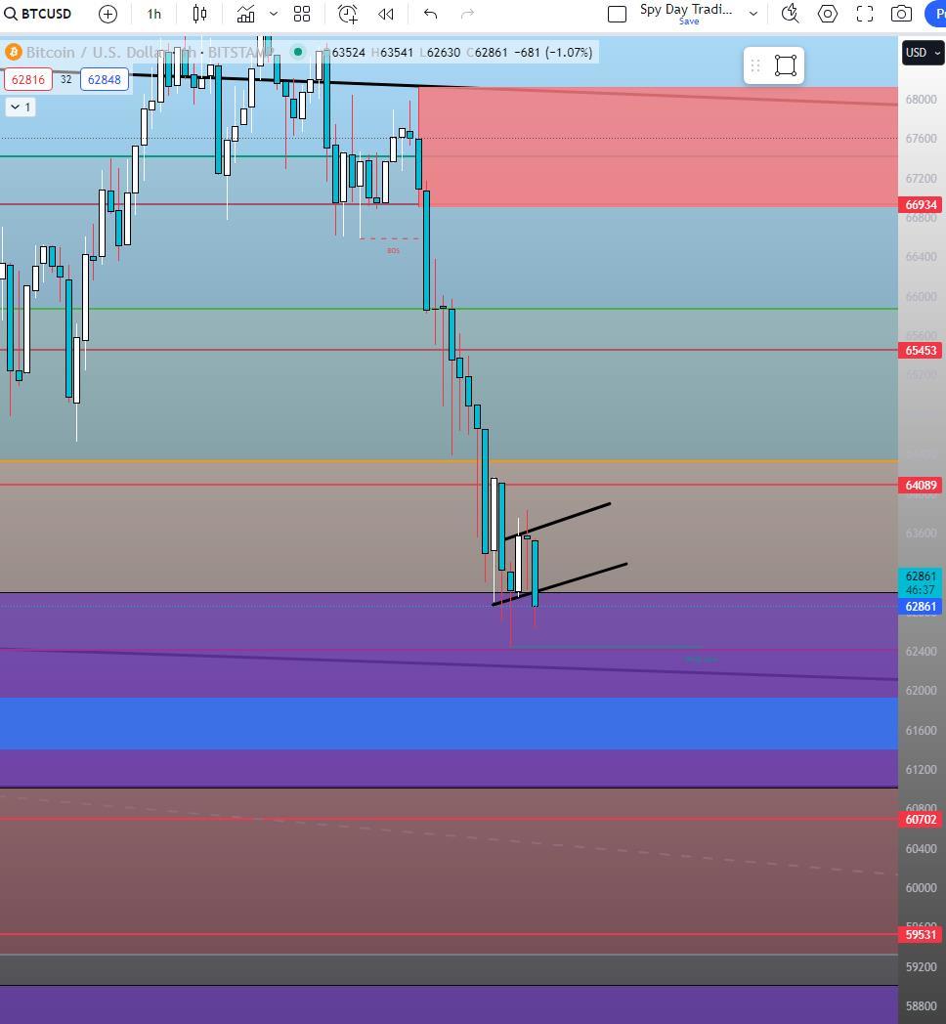Open the candlestick chart style selector
The image size is (946, 1024).
pos(200,14)
